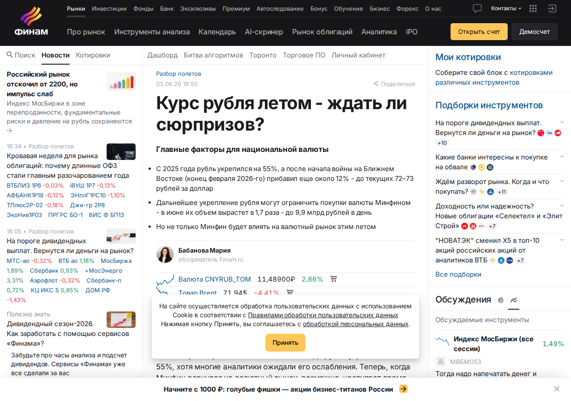Image resolution: width=571 pixels, height=401 pixels.
Task: Click the +11 badge in Ждём разворот рынка
Action: (x=502, y=192)
